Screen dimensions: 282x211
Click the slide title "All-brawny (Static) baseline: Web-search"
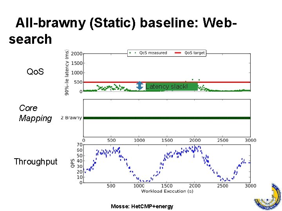coord(123,31)
